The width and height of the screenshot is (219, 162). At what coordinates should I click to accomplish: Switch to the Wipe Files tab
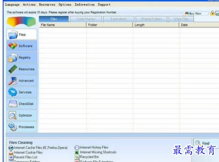pyautogui.click(x=181, y=19)
